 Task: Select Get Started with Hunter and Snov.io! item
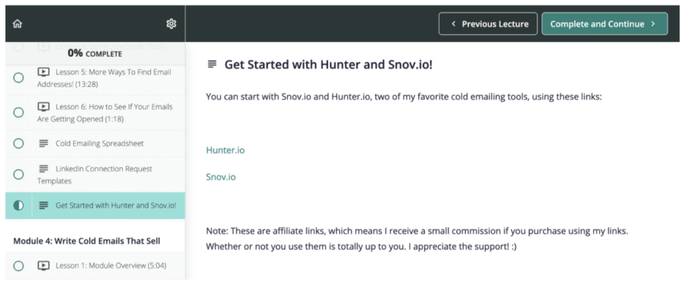coord(116,206)
